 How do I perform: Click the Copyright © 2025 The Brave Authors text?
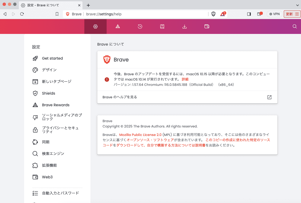point(150,126)
